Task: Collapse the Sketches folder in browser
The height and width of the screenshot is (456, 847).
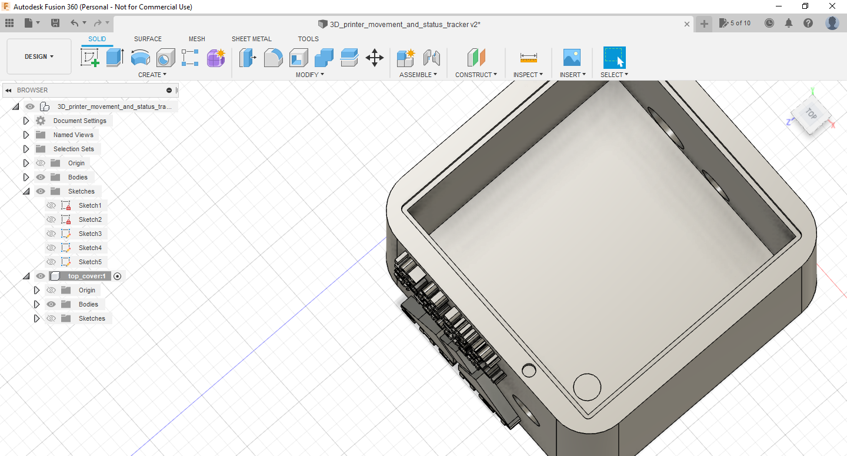Action: [26, 191]
